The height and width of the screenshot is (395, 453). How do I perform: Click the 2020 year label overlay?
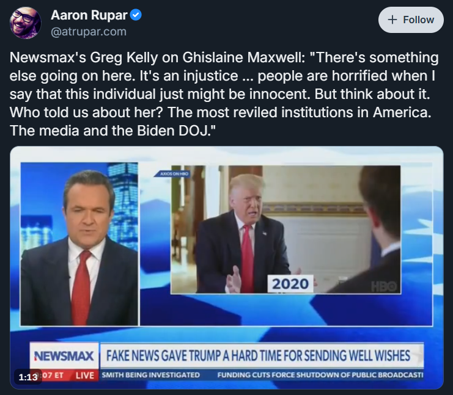pyautogui.click(x=290, y=284)
